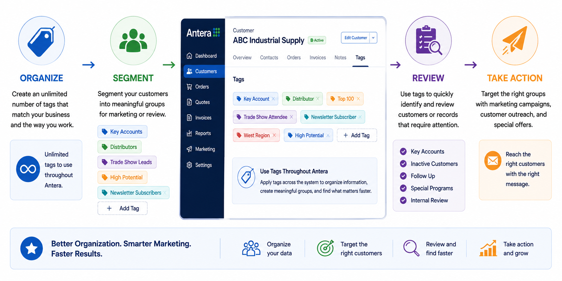Image resolution: width=562 pixels, height=281 pixels.
Task: Click the Edit Customer button
Action: click(x=355, y=38)
